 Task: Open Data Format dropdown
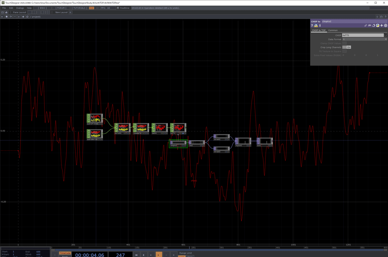[x=365, y=39]
